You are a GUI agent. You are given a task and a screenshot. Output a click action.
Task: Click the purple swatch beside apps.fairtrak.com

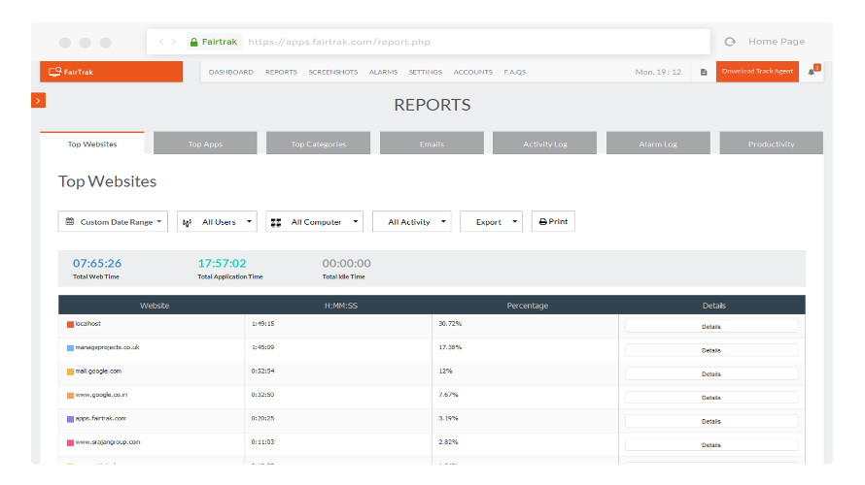70,419
